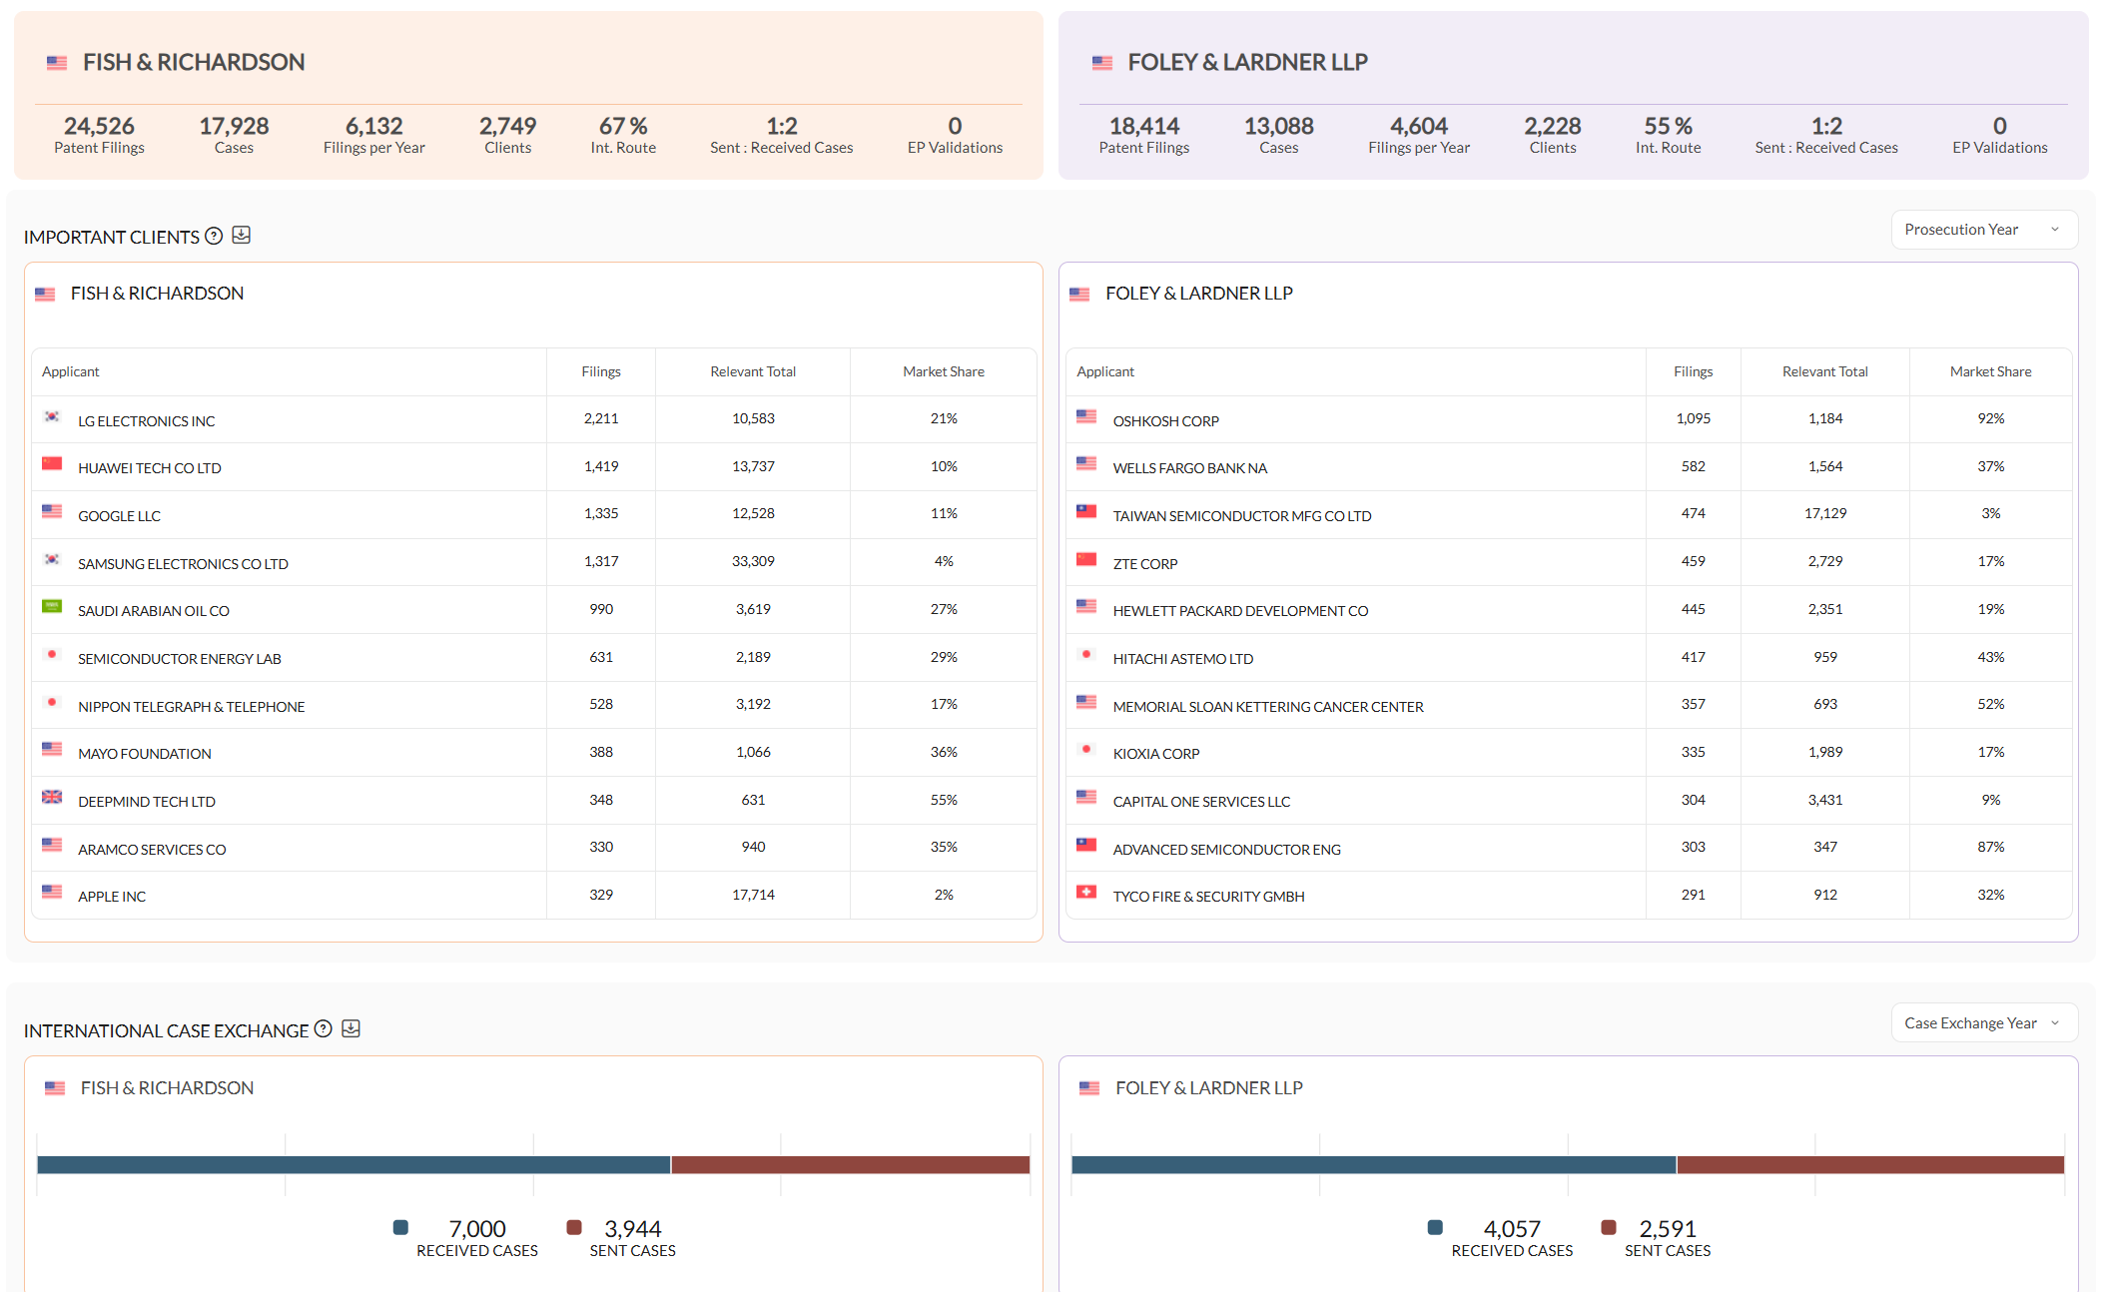Click Foley & Lardner sent cases red legend swatch
The width and height of the screenshot is (2102, 1292).
pos(1609,1227)
